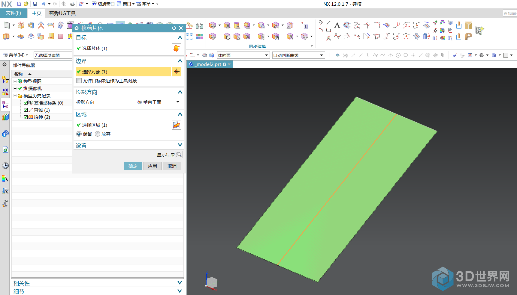Select the Point plus icon in curve tools
Image resolution: width=517 pixels, height=295 pixels.
321,38
